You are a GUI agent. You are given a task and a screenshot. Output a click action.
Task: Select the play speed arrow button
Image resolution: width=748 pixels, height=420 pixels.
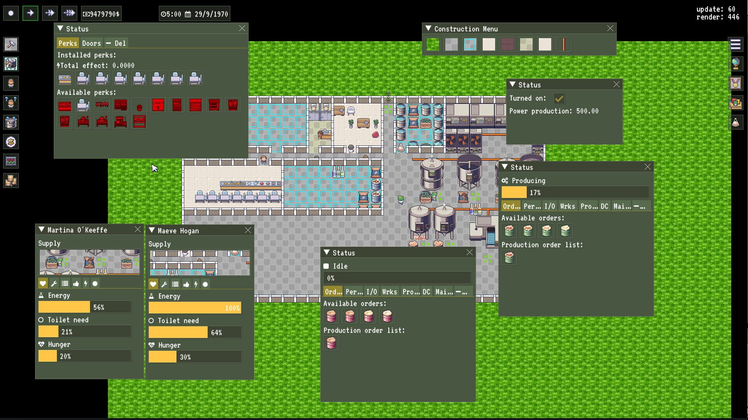click(30, 13)
